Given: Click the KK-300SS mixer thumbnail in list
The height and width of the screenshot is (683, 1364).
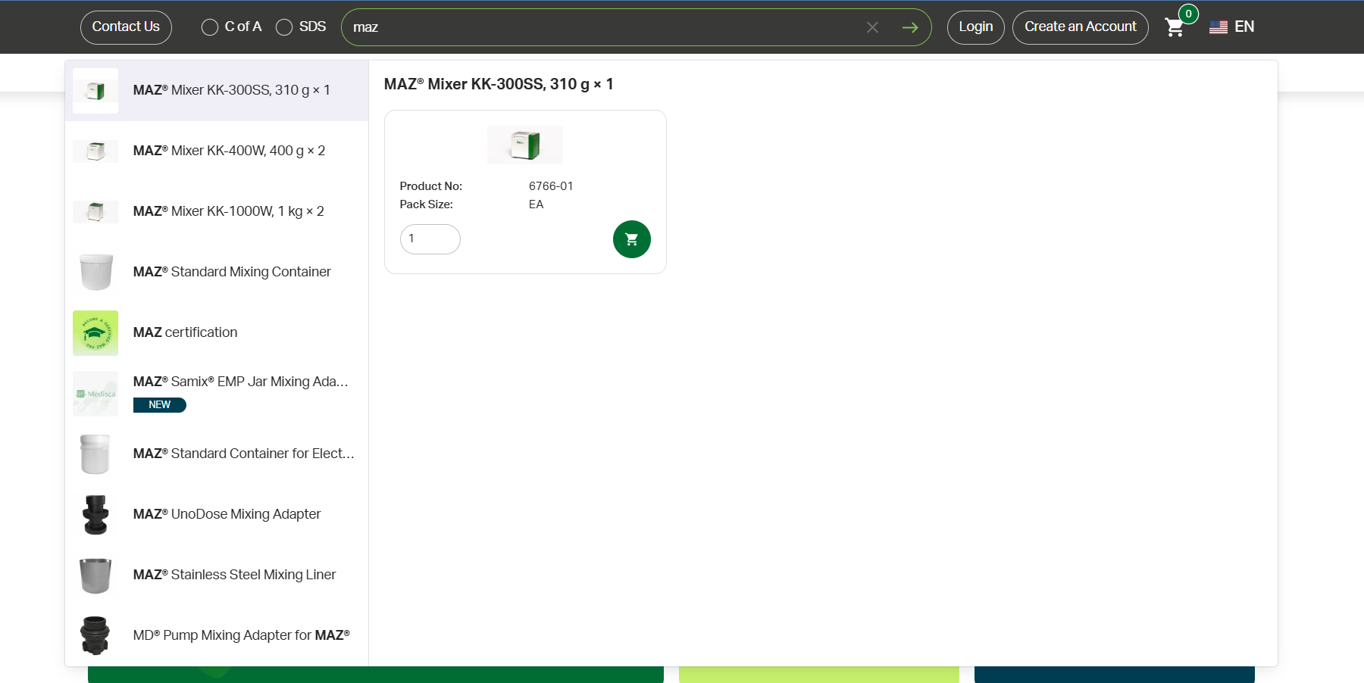Looking at the screenshot, I should pos(95,91).
